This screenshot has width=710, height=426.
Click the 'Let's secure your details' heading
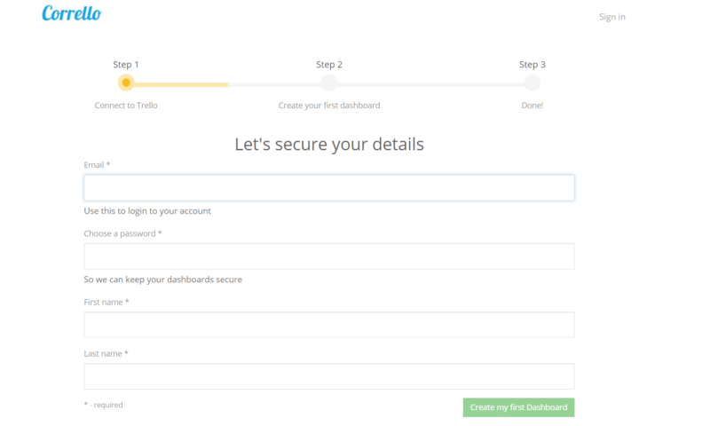329,144
